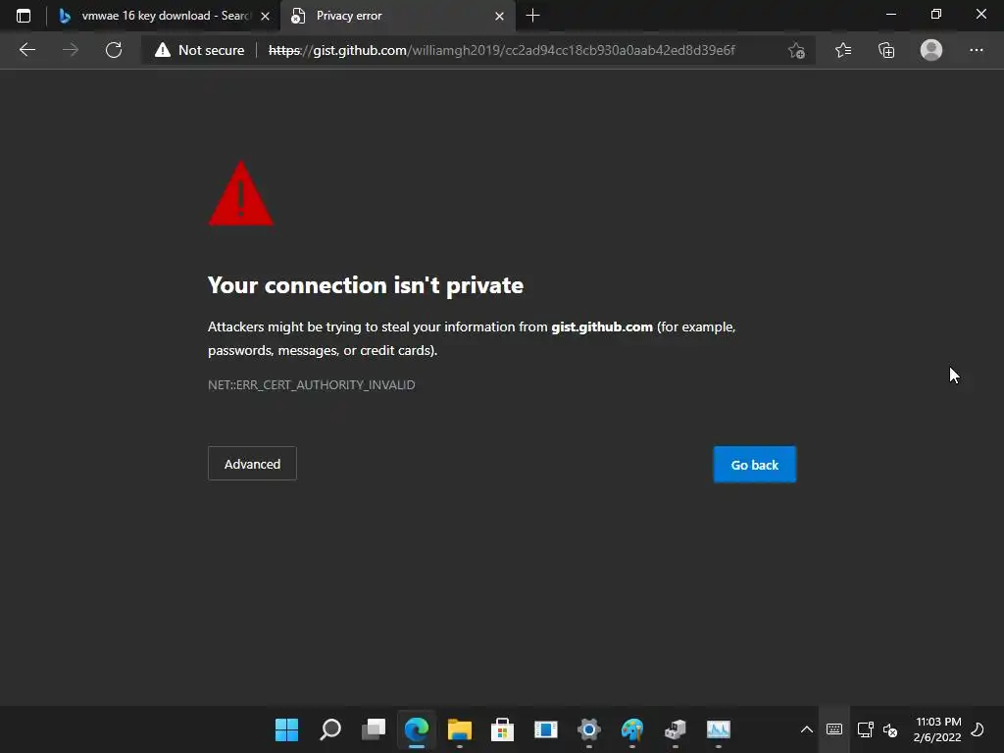Click the muted volume tray icon
This screenshot has height=753, width=1004.
coord(890,729)
